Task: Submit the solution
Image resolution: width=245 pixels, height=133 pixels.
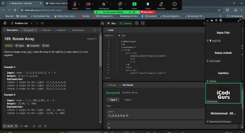Action: coord(126,23)
